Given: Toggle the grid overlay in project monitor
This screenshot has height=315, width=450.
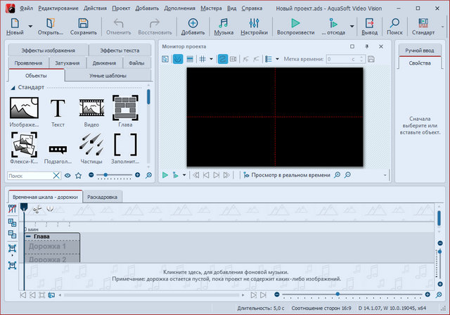Looking at the screenshot, I should pyautogui.click(x=202, y=60).
